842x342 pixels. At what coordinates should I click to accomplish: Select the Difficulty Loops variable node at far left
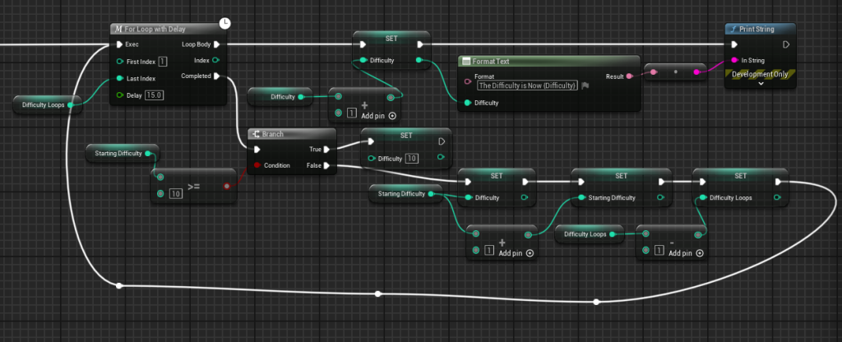[44, 104]
